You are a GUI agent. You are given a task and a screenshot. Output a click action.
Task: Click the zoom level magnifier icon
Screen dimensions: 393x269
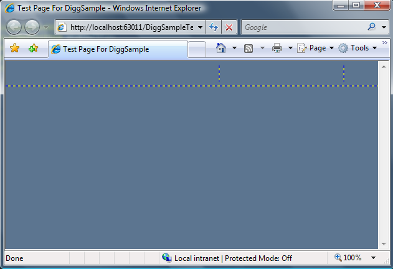point(338,257)
